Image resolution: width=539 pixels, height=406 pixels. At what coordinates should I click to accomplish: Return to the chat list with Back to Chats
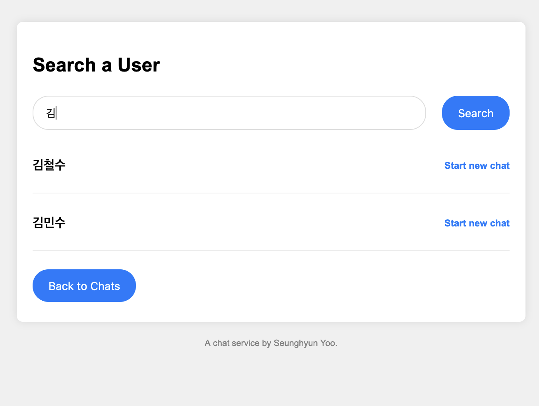(84, 286)
